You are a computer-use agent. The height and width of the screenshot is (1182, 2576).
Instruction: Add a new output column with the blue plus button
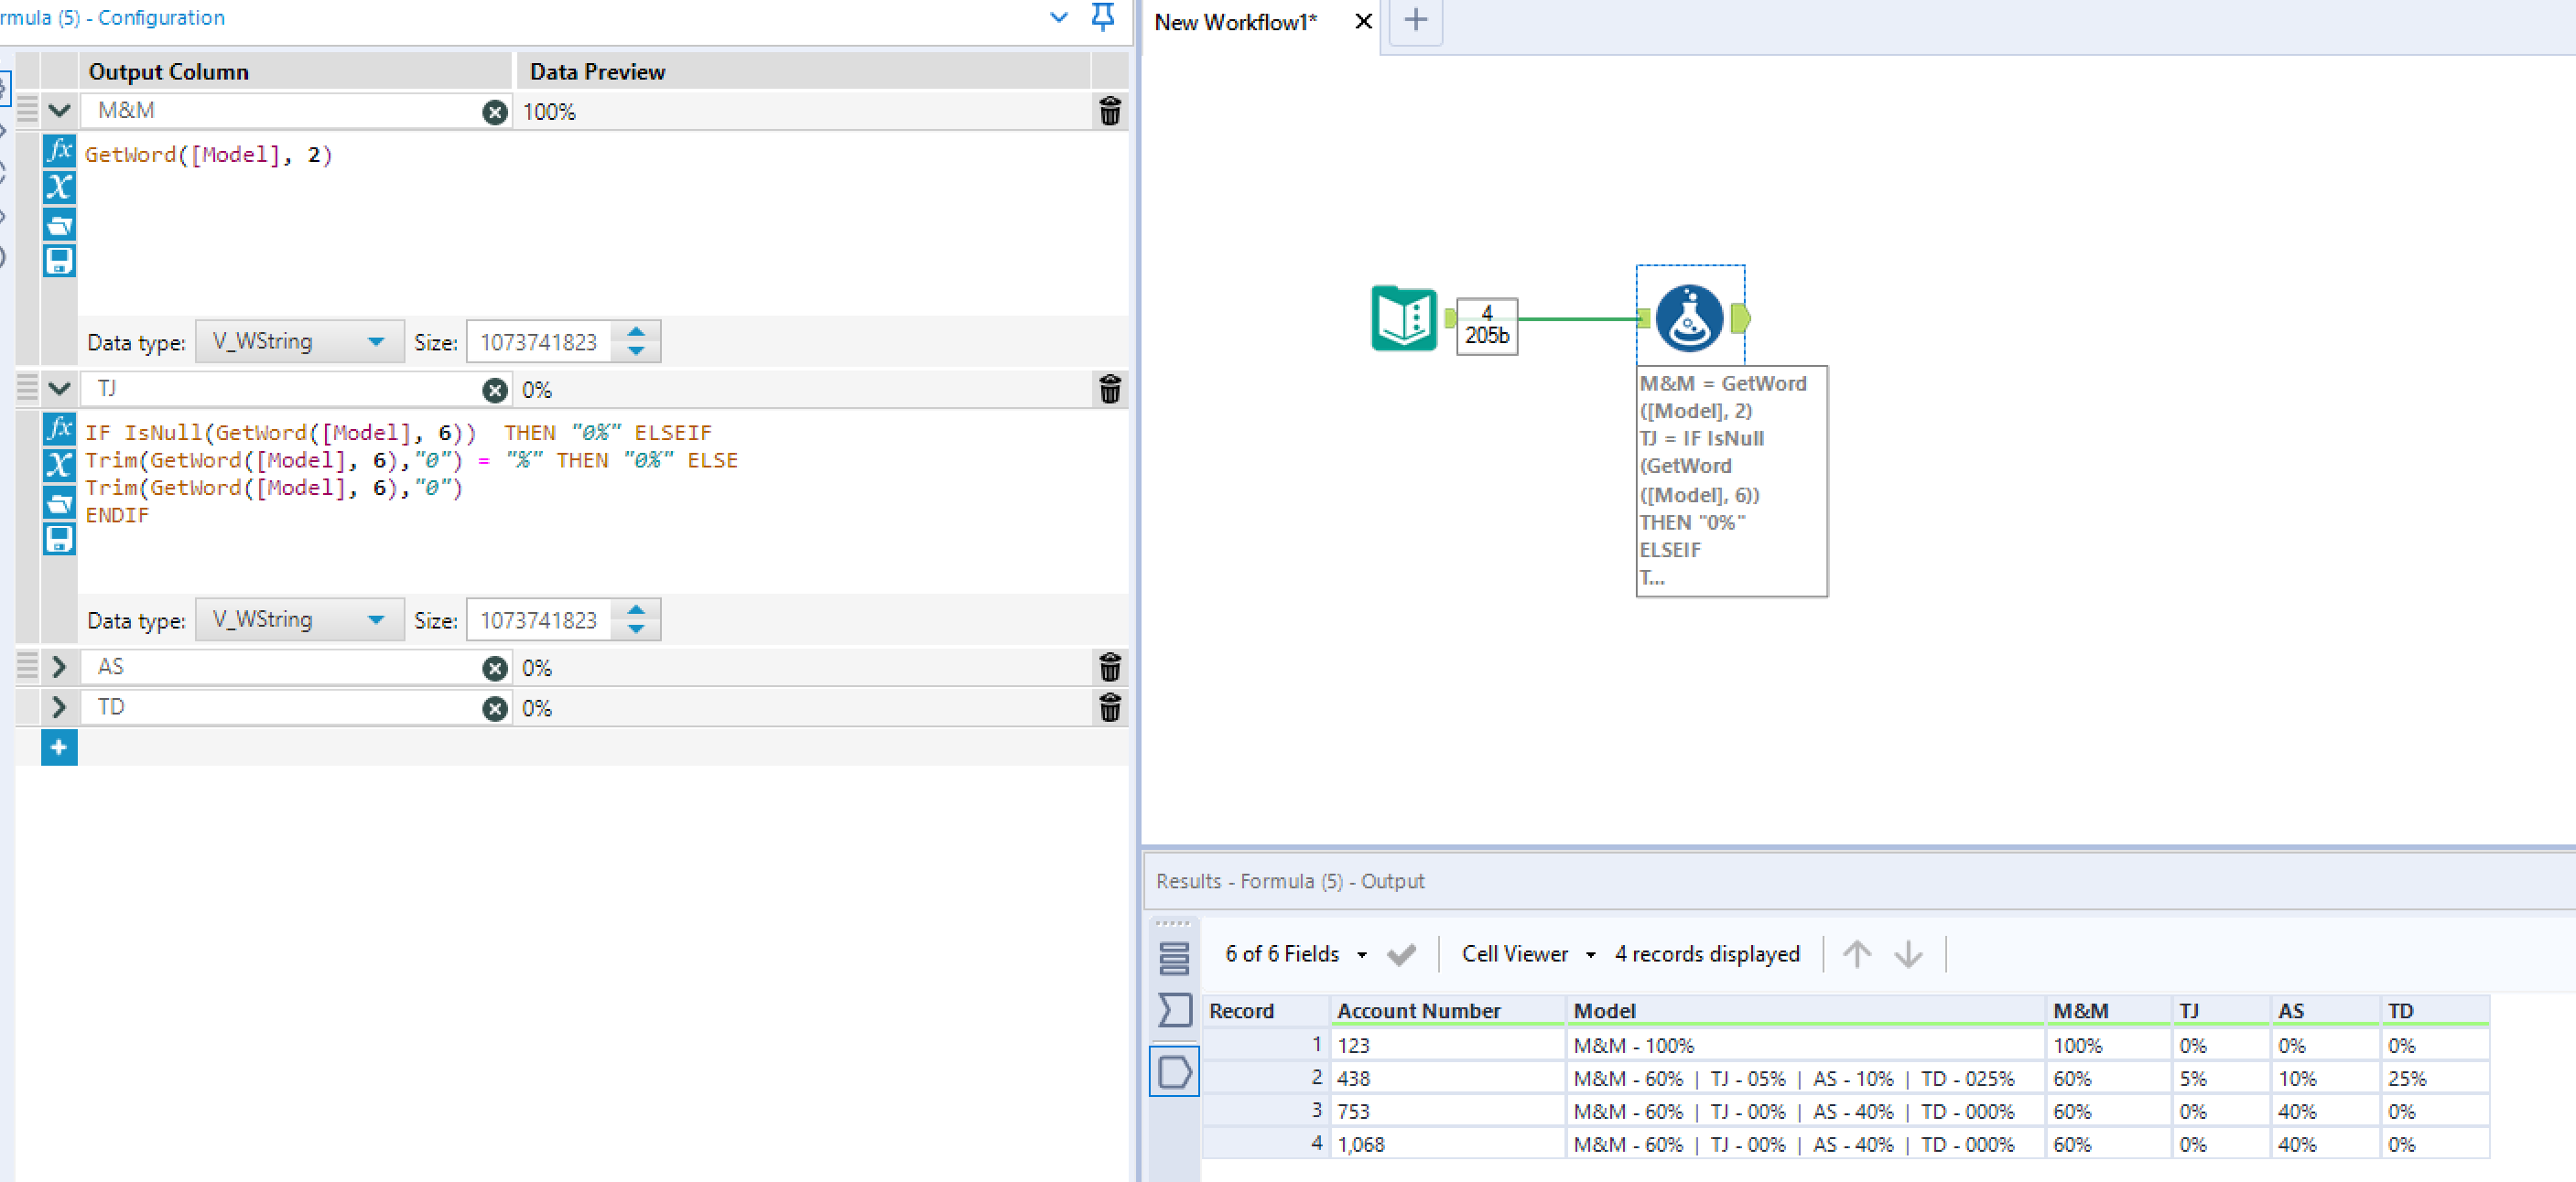point(59,747)
